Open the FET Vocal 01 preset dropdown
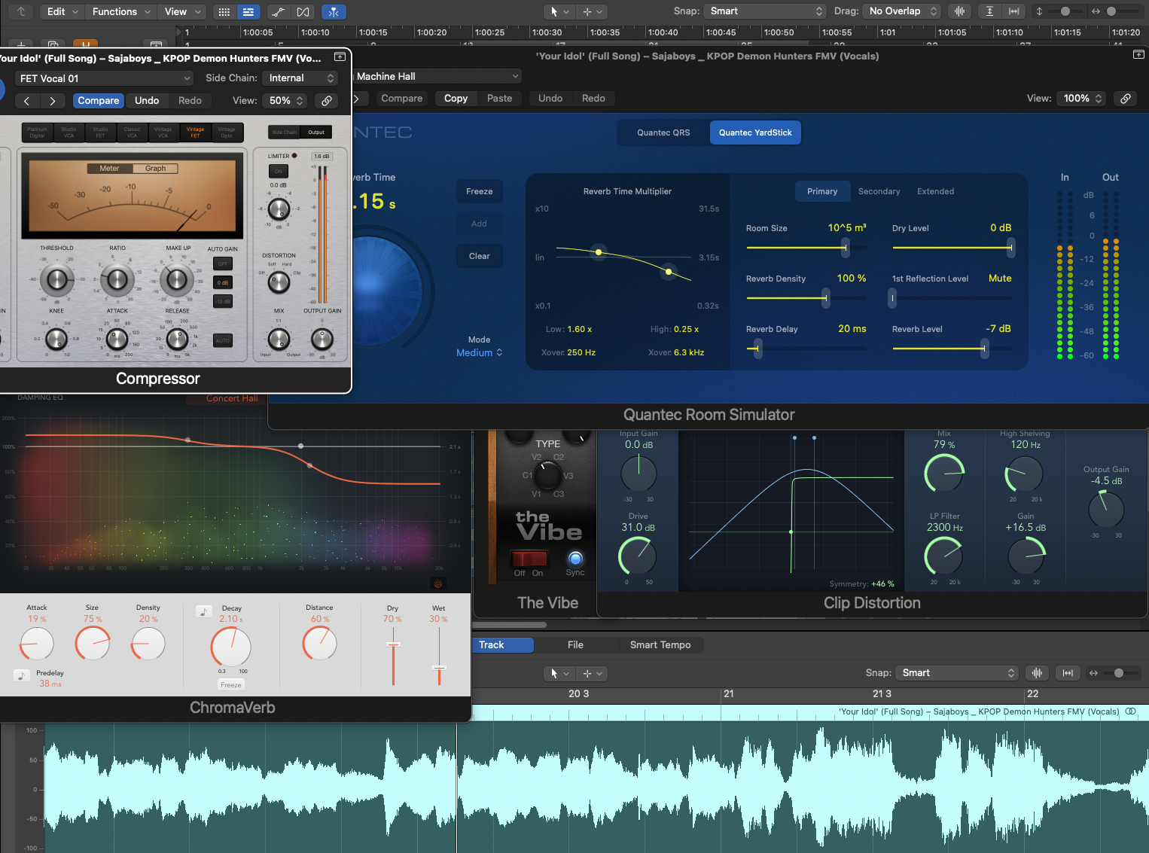 105,78
